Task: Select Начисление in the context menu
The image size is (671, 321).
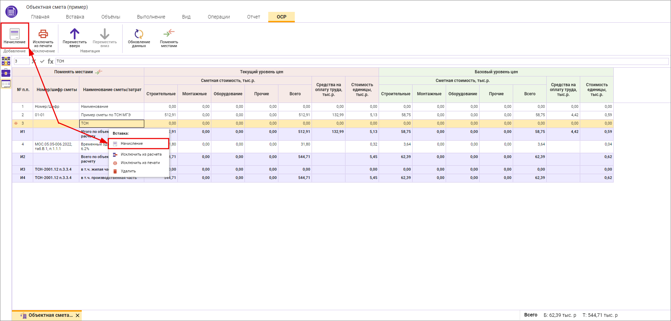Action: 132,144
